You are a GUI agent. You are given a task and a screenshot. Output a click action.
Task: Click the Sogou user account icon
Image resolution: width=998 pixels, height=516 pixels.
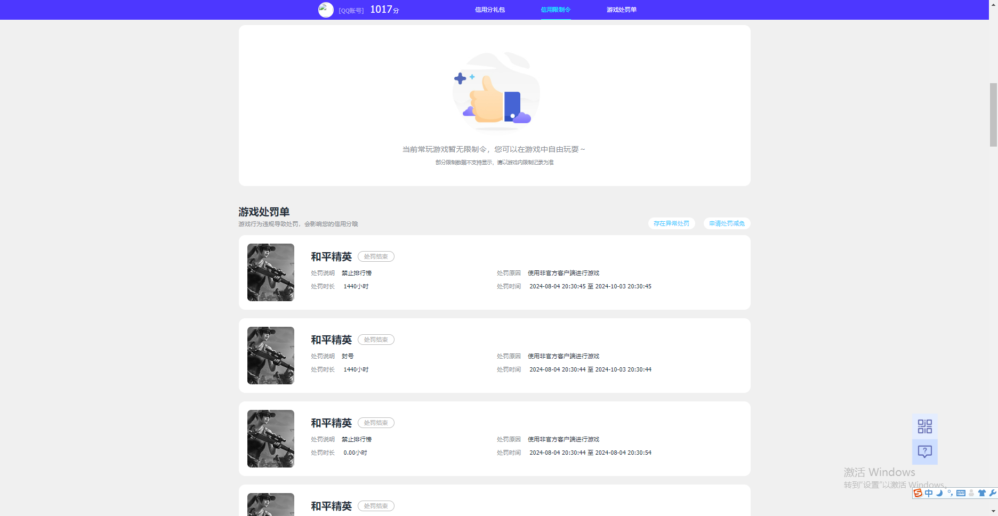[x=971, y=493]
